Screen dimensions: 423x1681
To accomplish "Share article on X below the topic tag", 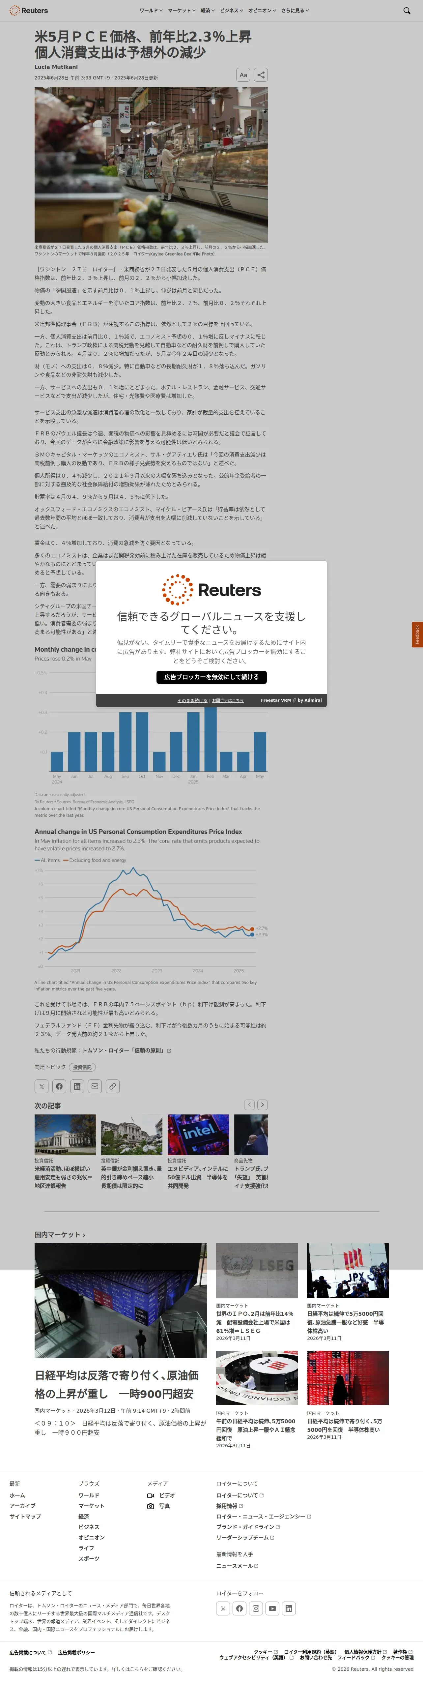I will pos(42,1086).
